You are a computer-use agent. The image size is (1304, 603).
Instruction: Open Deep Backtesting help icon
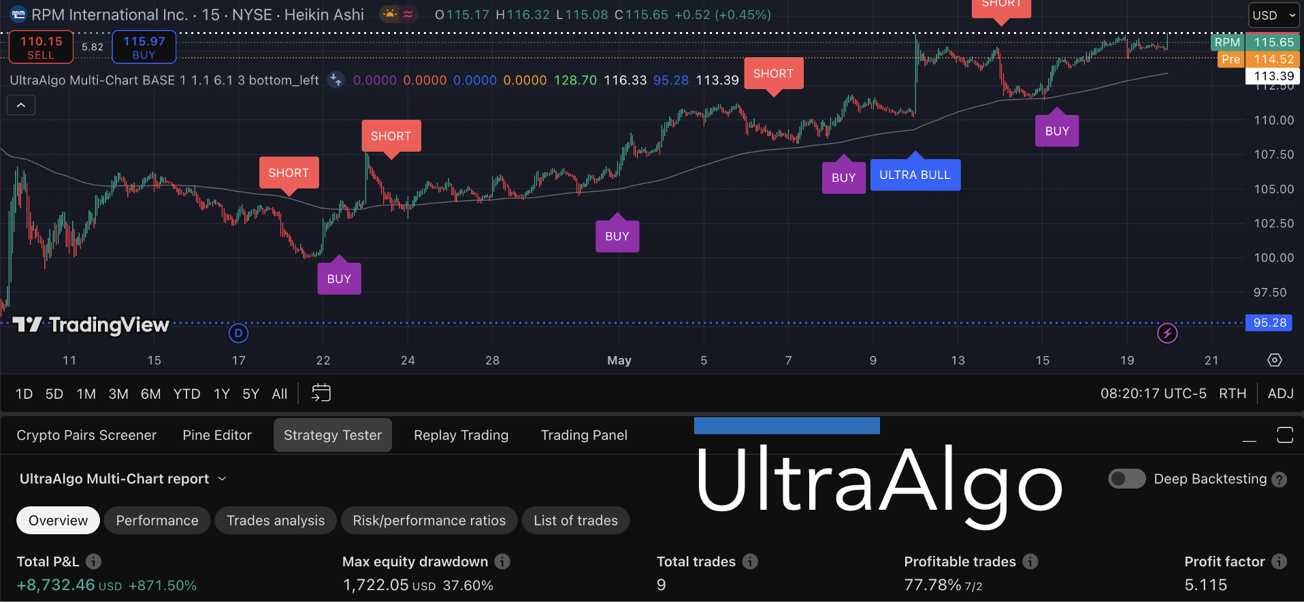click(1279, 479)
